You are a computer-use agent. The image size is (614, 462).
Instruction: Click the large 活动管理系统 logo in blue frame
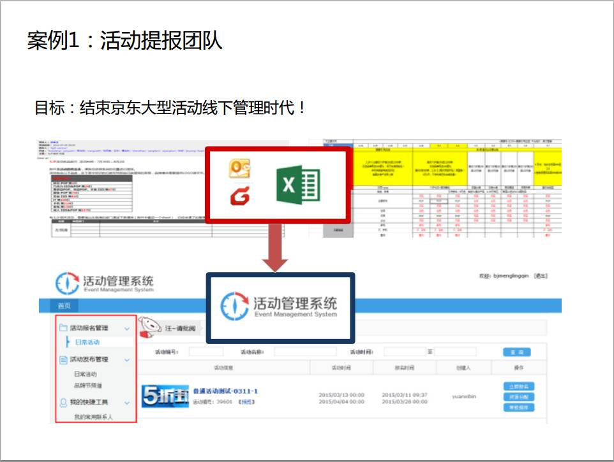tap(279, 306)
